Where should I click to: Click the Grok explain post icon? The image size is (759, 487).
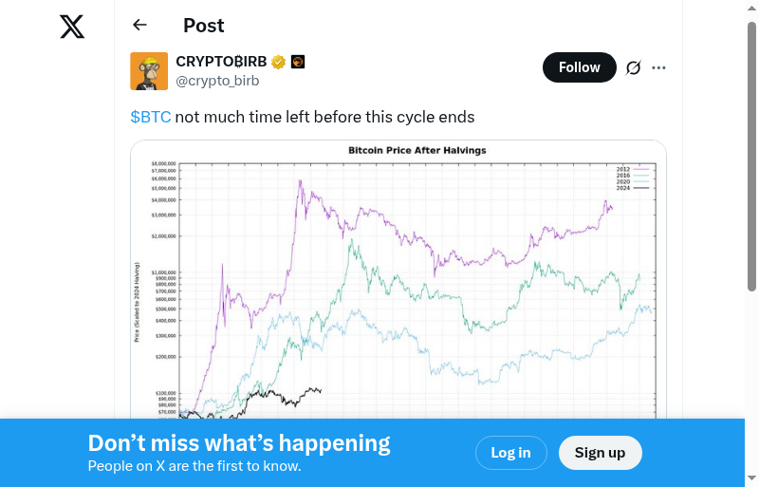coord(634,67)
